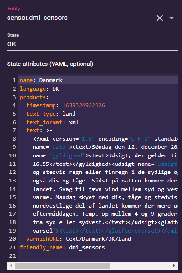Click the horizontal scrollbar thumb
This screenshot has width=182, height=273.
(x=63, y=265)
